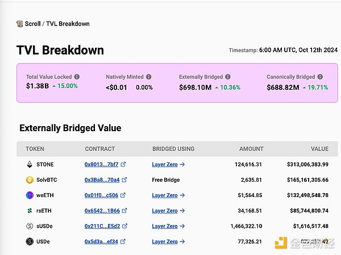This screenshot has width=341, height=255.
Task: Open Layer Zero link in STONE row
Action: (165, 164)
